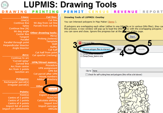Click Choose polygon files to intersect
163x113 pixels.
click(x=97, y=49)
